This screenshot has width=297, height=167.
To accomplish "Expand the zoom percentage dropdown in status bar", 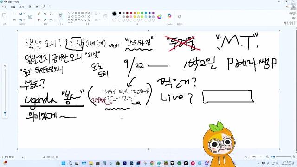I will [x=261, y=157].
